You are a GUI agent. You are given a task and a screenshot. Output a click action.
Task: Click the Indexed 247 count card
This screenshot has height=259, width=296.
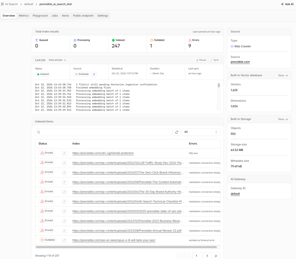pos(128,44)
